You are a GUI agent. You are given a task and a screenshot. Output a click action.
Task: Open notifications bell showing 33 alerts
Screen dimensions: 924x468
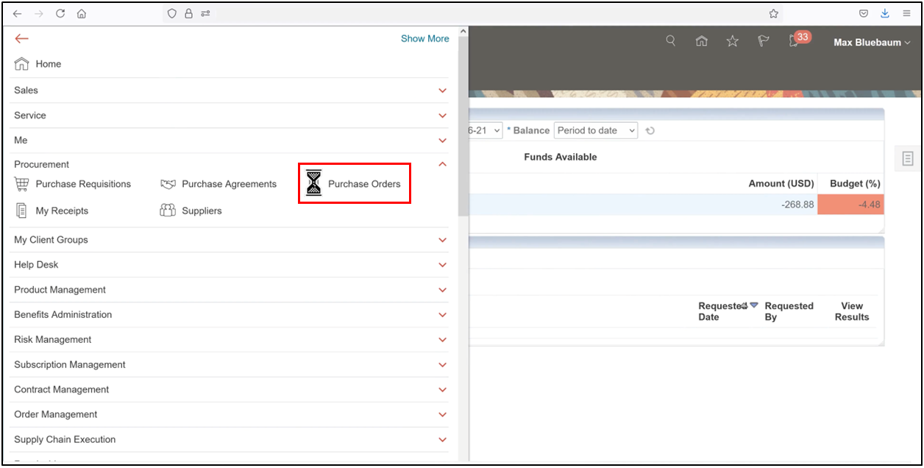click(794, 42)
